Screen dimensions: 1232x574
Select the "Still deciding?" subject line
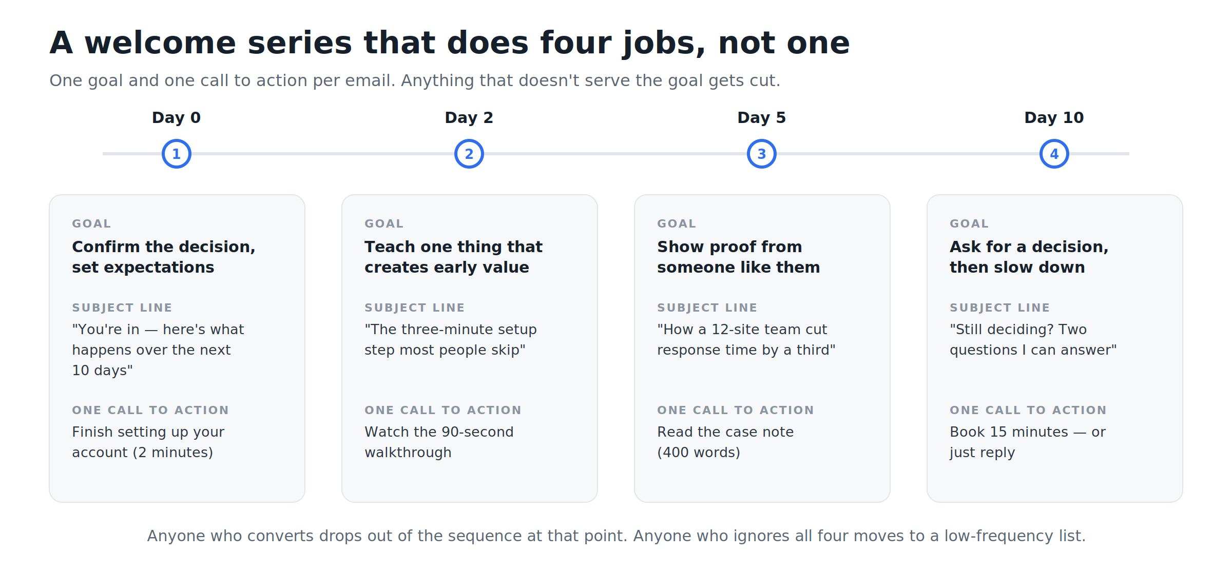coord(1033,339)
